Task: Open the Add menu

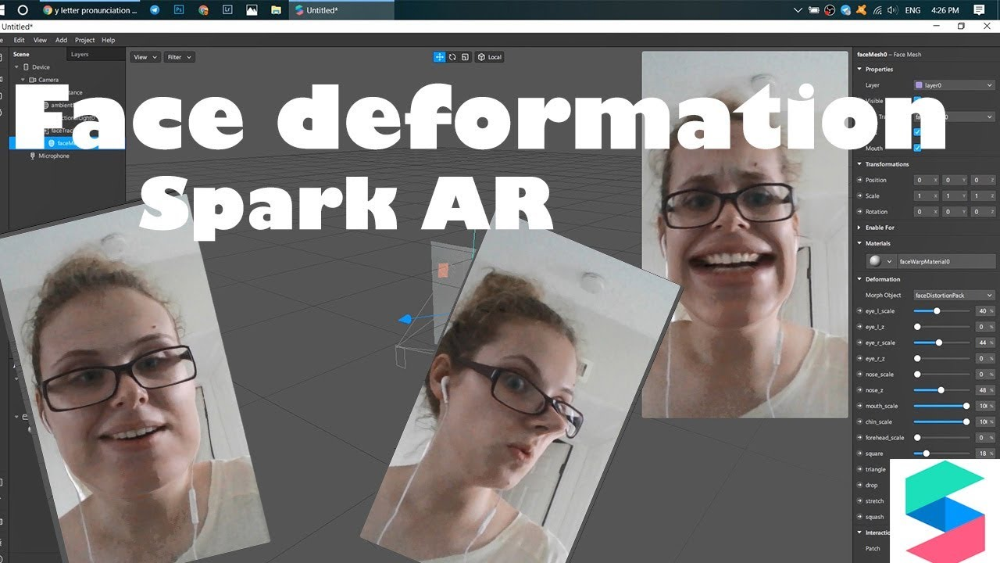Action: (x=61, y=40)
